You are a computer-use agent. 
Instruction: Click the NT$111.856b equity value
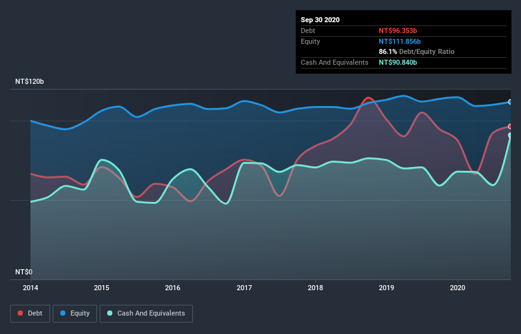[400, 41]
